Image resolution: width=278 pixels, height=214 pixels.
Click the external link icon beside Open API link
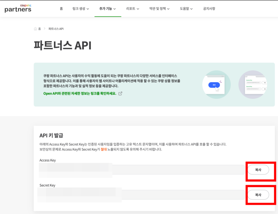tap(120, 93)
